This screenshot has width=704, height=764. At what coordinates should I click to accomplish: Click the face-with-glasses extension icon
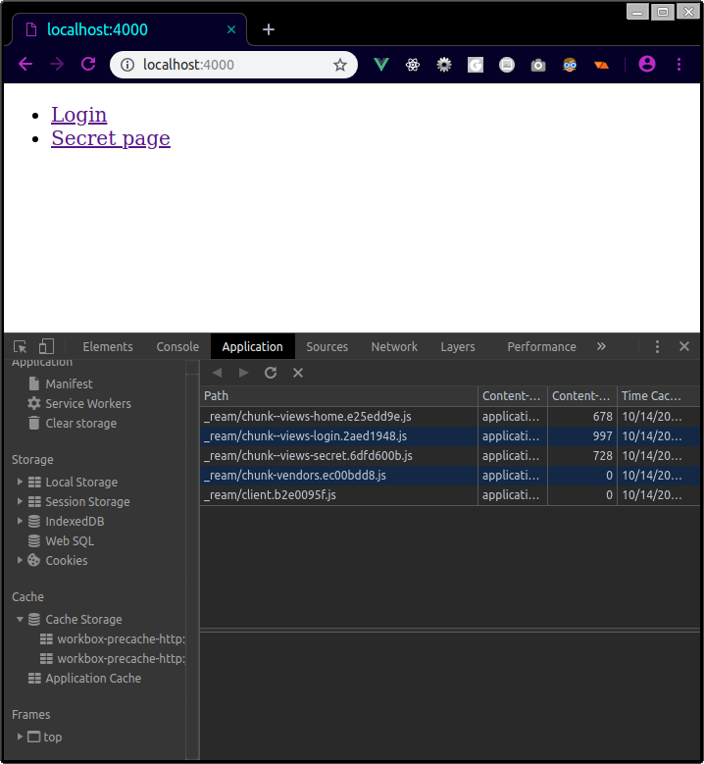point(570,65)
